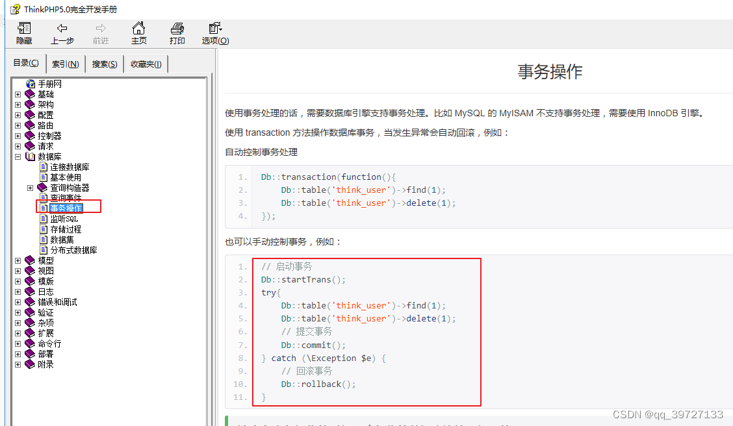Click the book icon beside 配置
The image size is (733, 426).
[x=30, y=115]
